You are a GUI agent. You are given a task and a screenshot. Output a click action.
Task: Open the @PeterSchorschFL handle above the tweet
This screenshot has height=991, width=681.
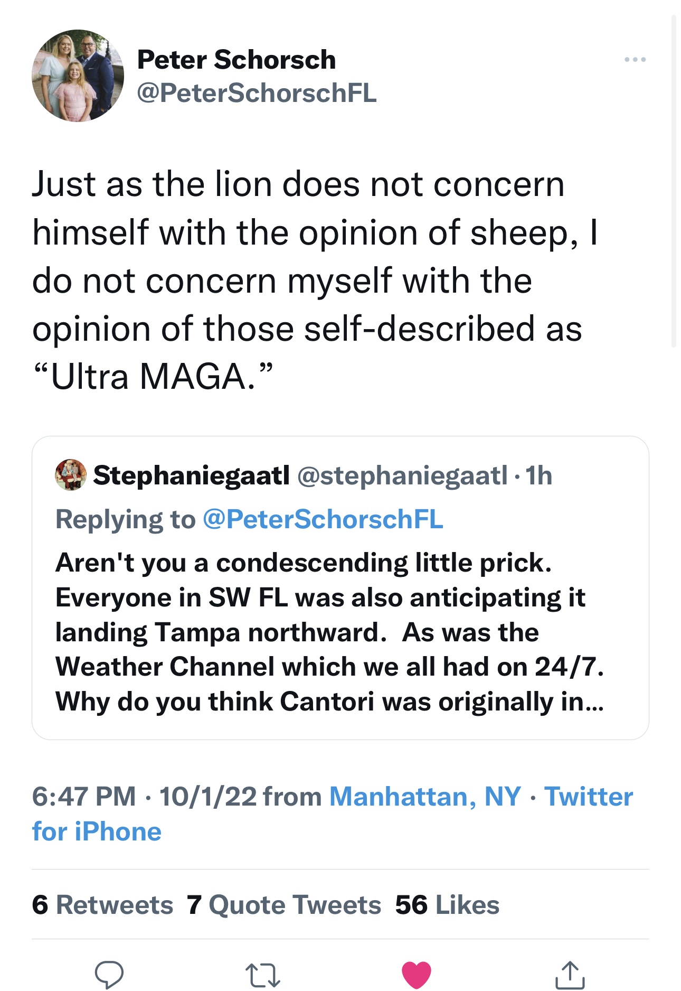click(x=257, y=93)
